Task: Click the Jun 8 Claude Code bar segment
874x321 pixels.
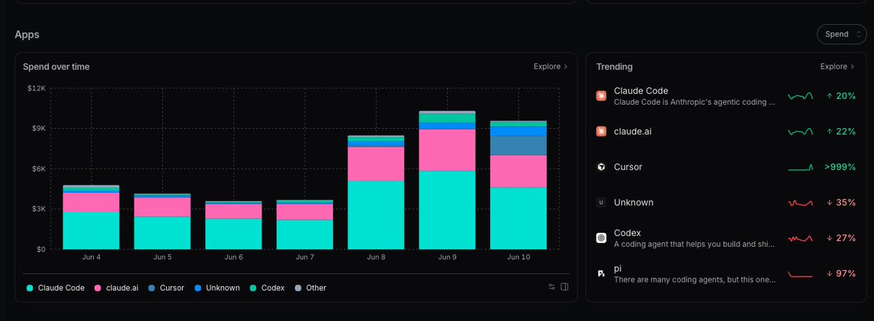Action: (x=376, y=215)
